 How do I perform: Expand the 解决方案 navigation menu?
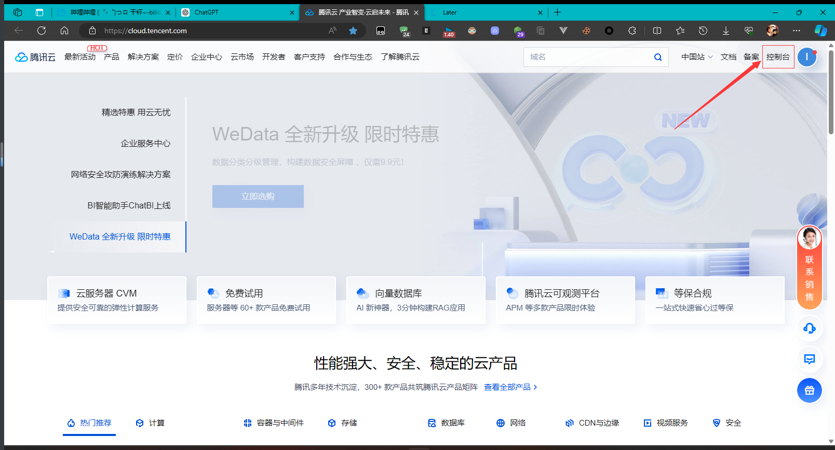coord(143,57)
